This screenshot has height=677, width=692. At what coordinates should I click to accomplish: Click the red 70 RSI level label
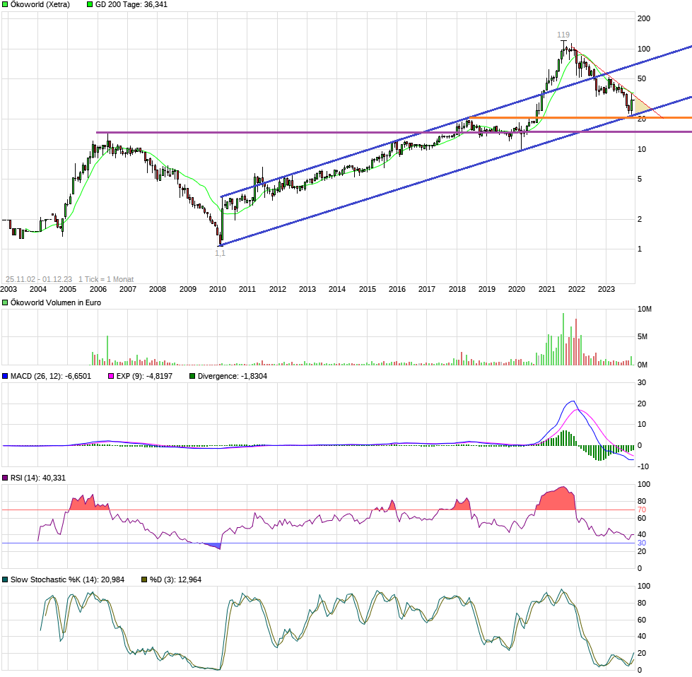point(642,510)
